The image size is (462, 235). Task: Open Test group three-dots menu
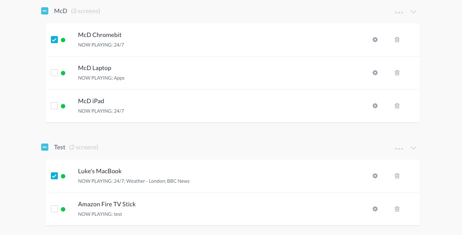click(399, 148)
